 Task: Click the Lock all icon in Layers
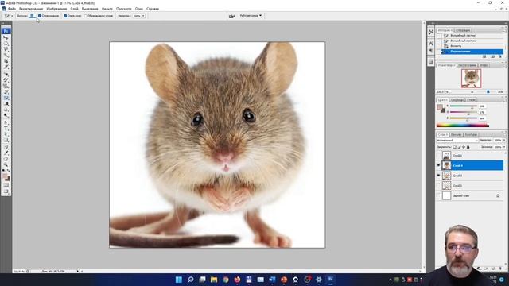[468, 147]
